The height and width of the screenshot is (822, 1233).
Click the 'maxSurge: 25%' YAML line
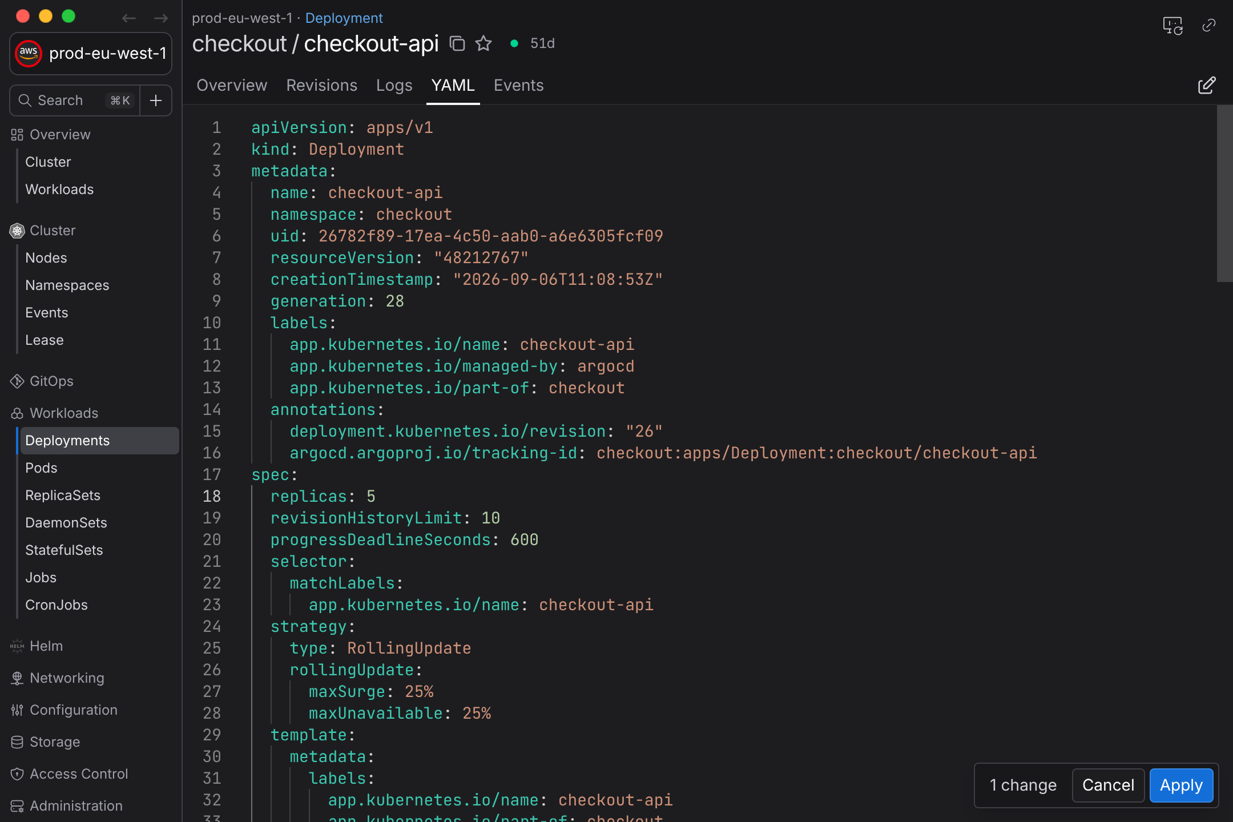(371, 692)
